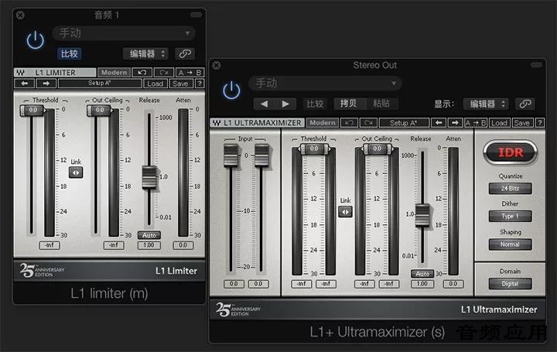Open Setup A menu in L1 Ultramaximizer
The image size is (557, 352).
pos(404,123)
